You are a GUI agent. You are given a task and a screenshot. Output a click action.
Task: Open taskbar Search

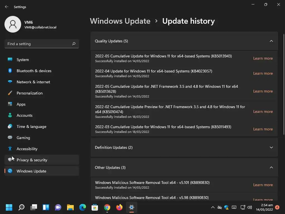coord(21,207)
